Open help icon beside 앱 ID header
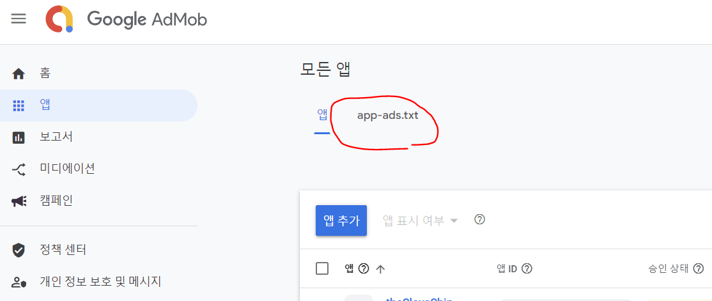 527,269
